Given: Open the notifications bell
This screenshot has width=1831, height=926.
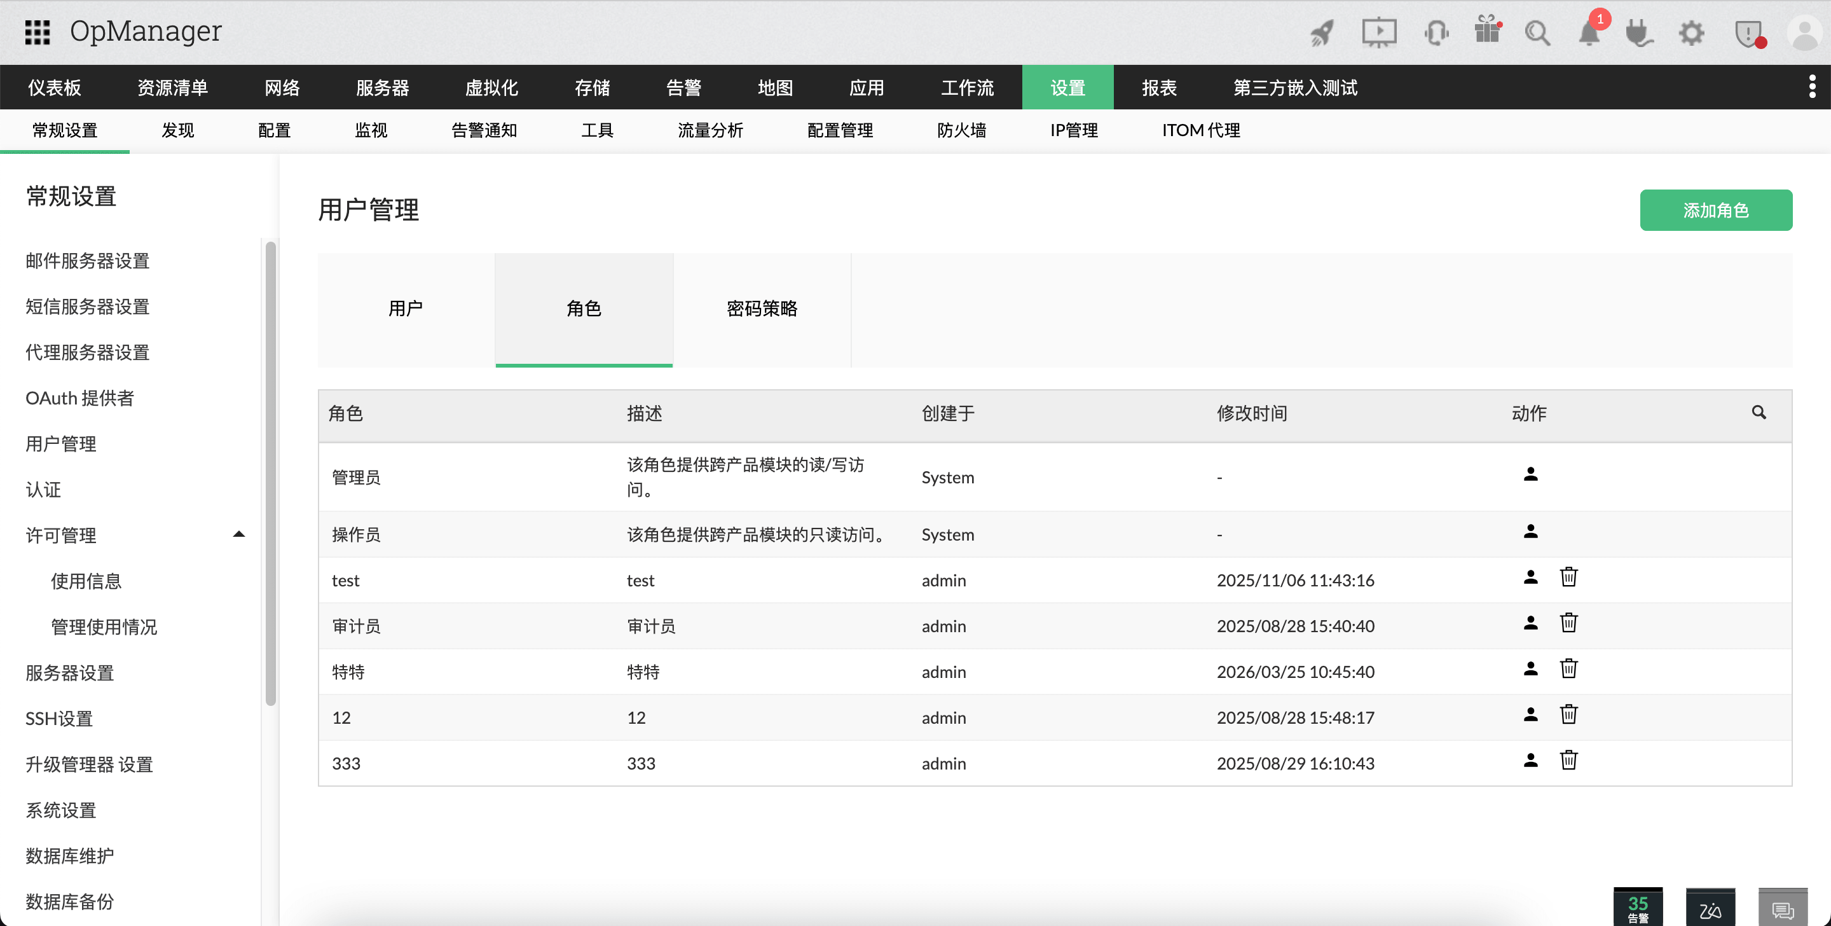Looking at the screenshot, I should click(x=1590, y=32).
